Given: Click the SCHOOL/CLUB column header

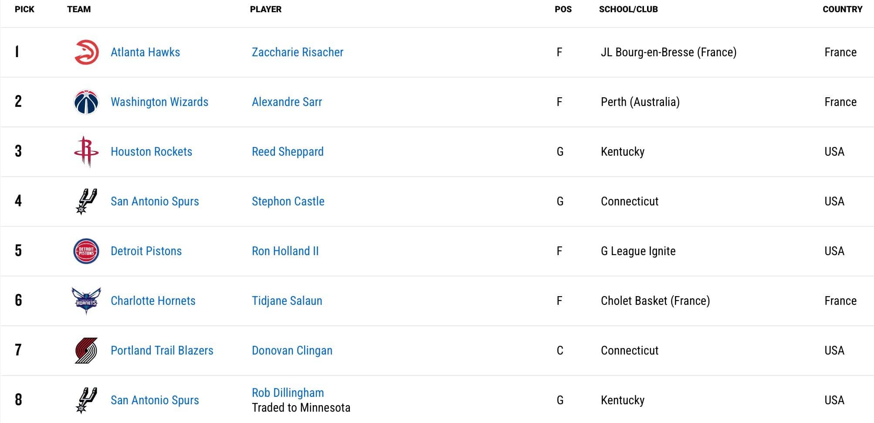Looking at the screenshot, I should tap(628, 9).
